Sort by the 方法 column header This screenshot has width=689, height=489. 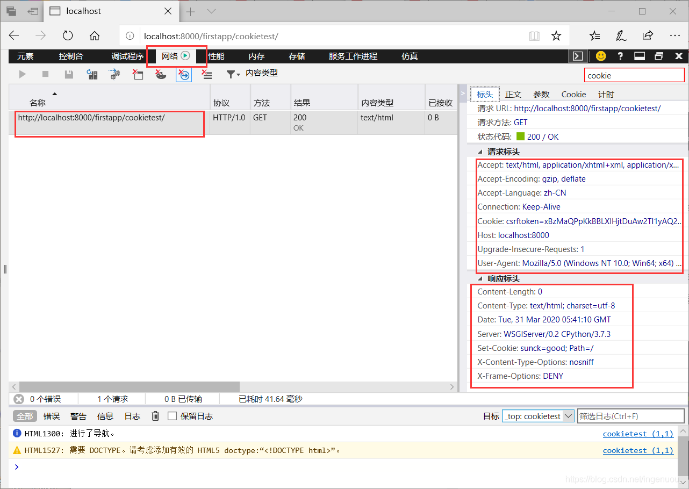tap(270, 97)
